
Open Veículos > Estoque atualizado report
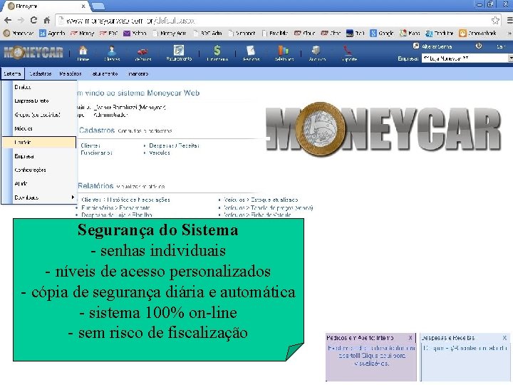tap(261, 200)
